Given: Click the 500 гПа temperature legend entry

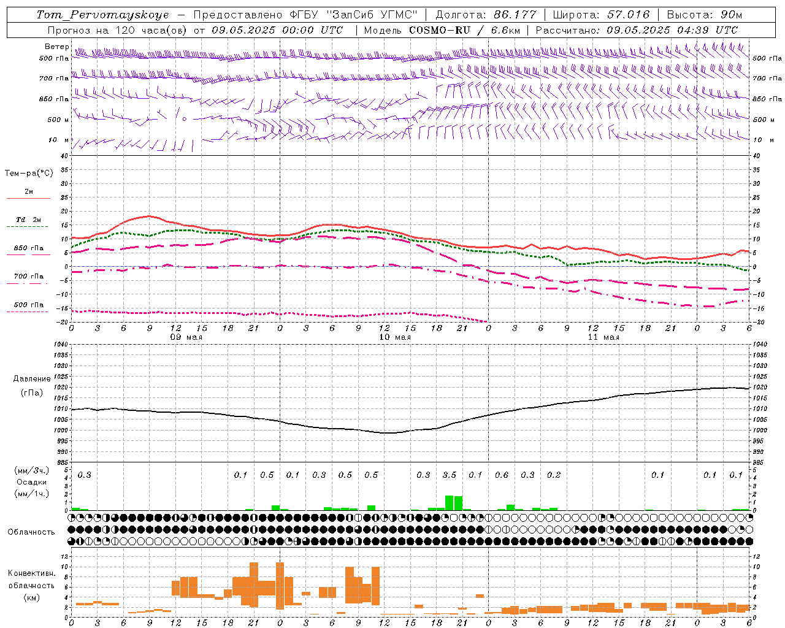Looking at the screenshot, I should [x=28, y=307].
